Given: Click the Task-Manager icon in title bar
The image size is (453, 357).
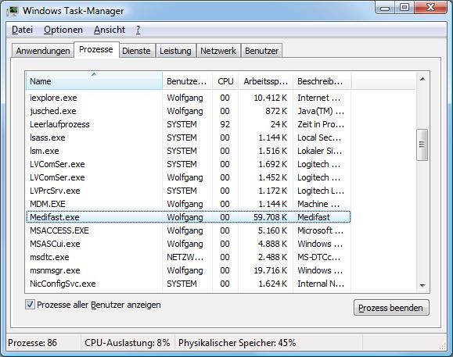Looking at the screenshot, I should (x=13, y=11).
